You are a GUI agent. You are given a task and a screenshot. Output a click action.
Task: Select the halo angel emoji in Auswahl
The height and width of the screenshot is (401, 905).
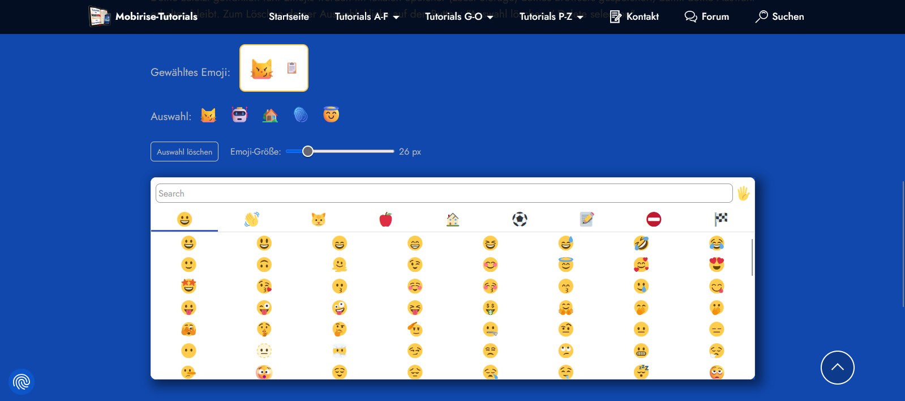coord(331,115)
